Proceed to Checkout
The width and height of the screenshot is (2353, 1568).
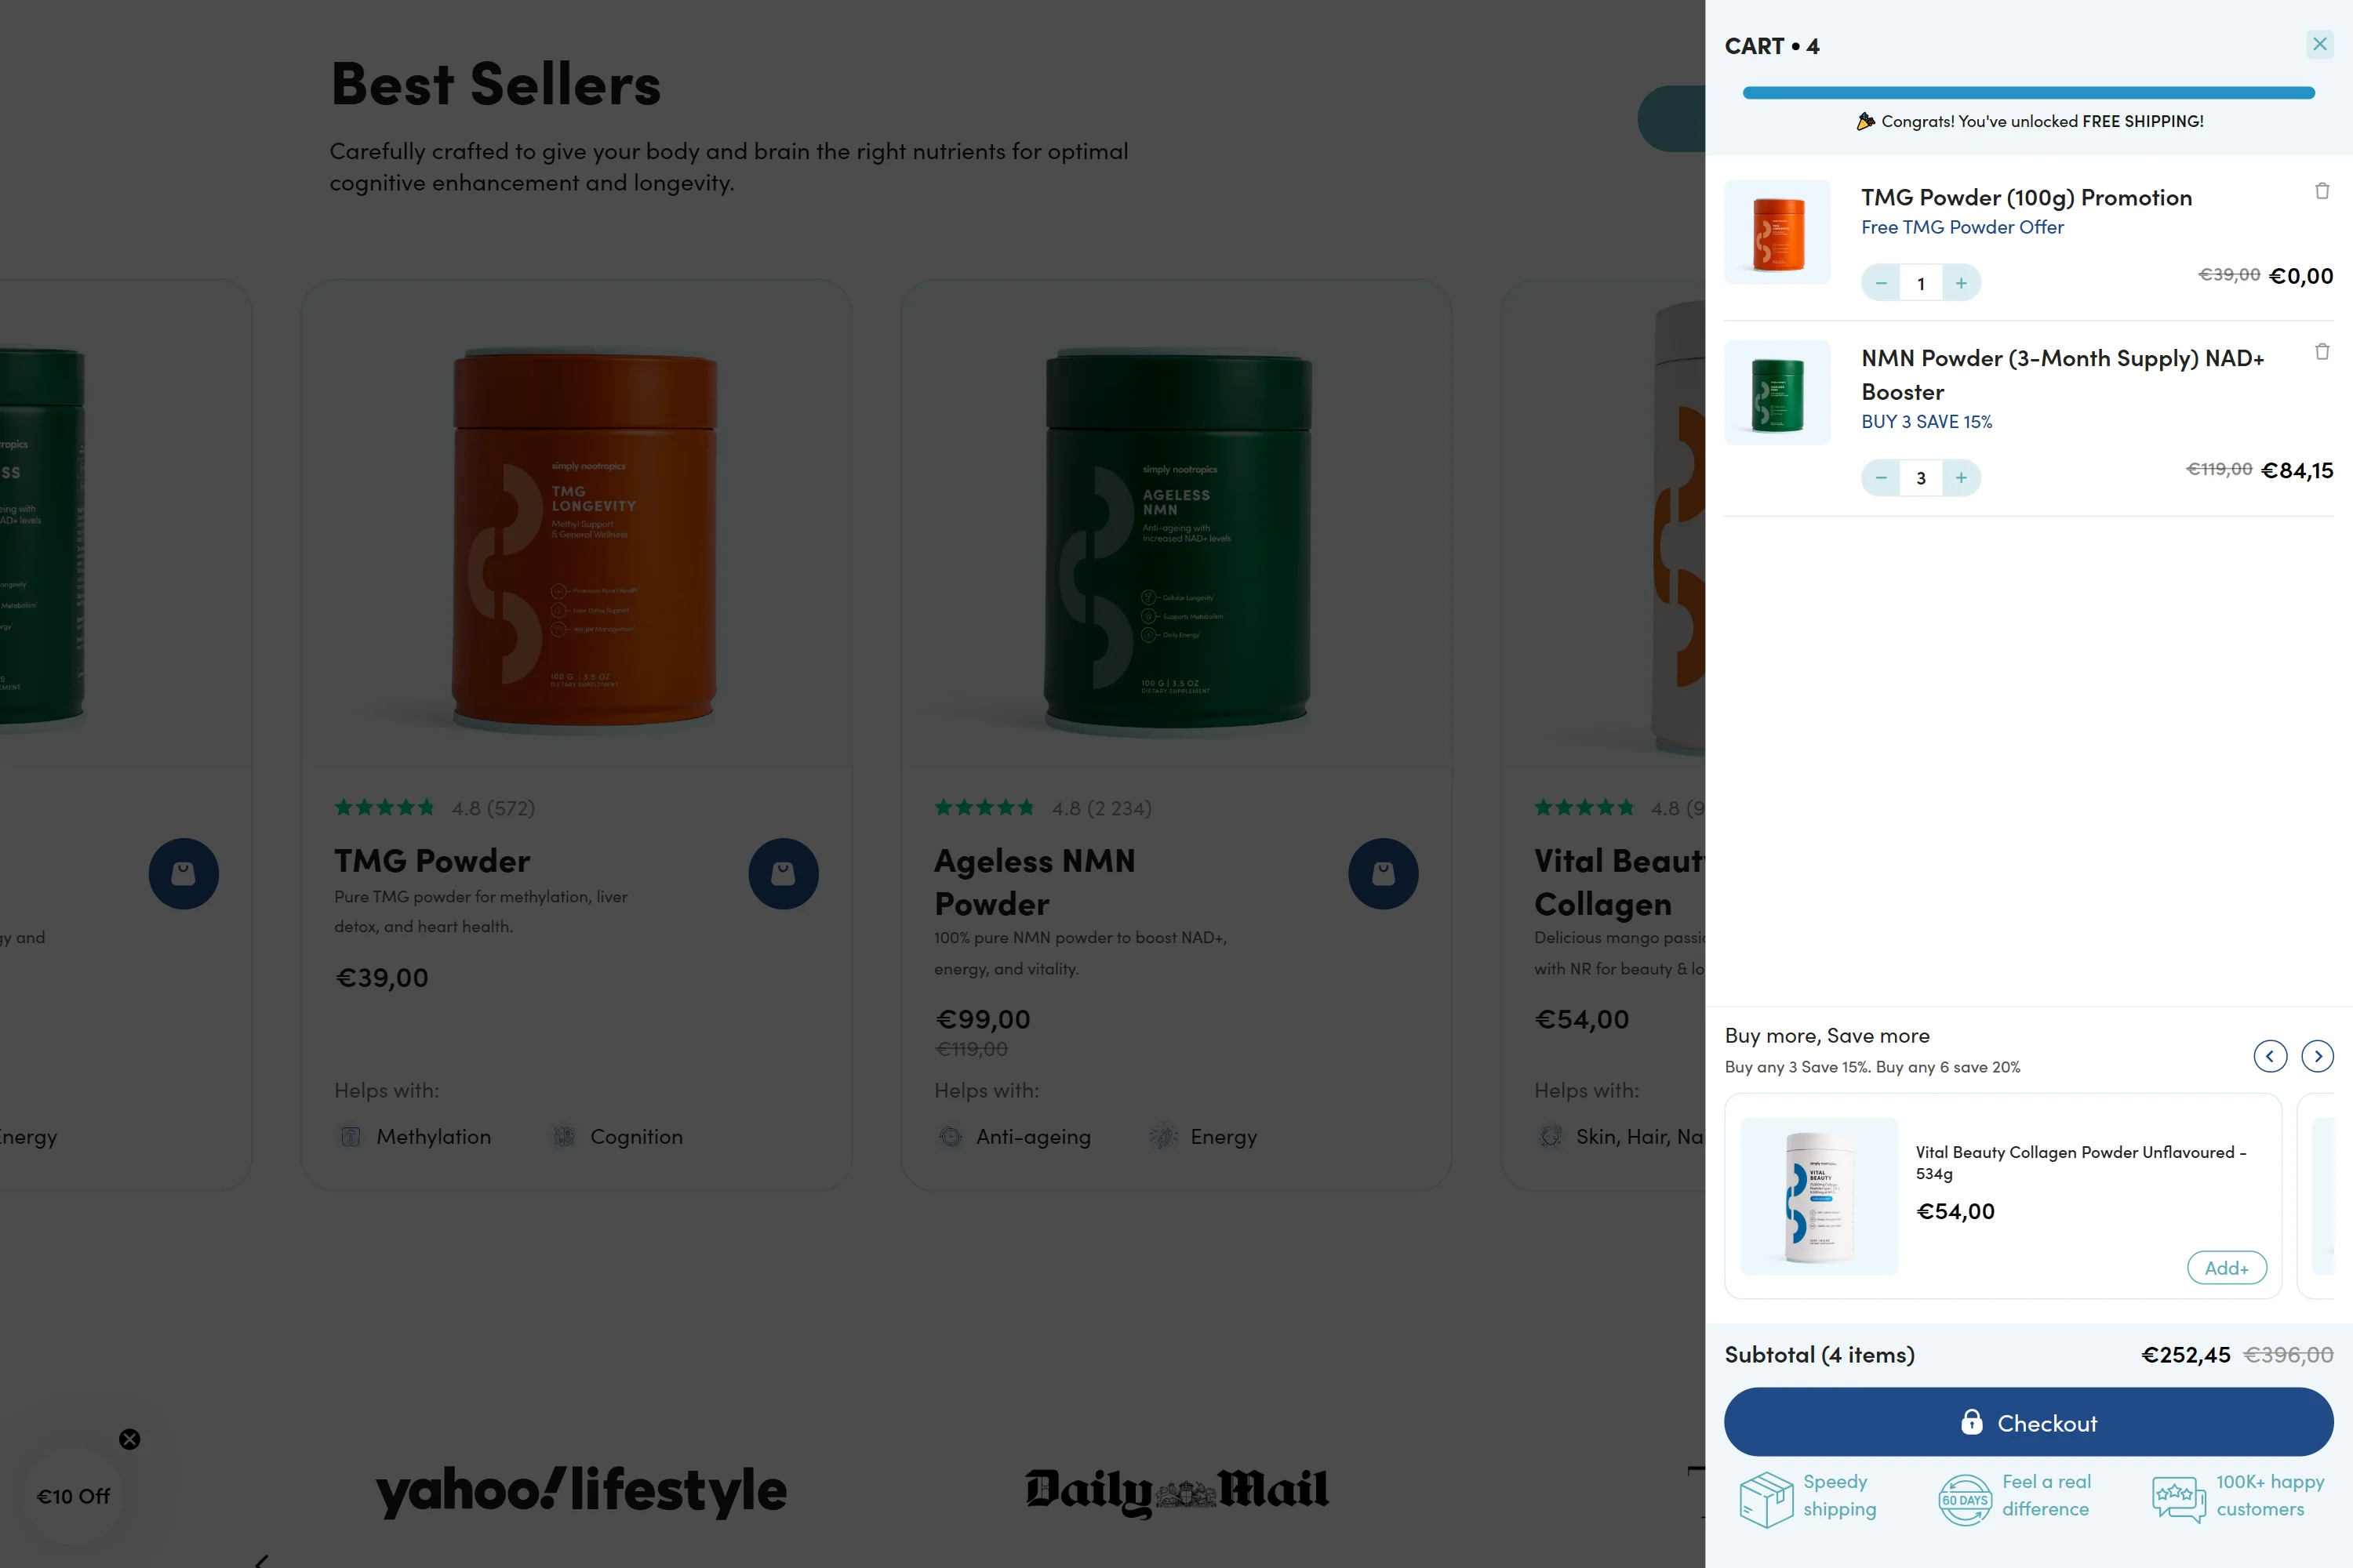coord(2028,1422)
